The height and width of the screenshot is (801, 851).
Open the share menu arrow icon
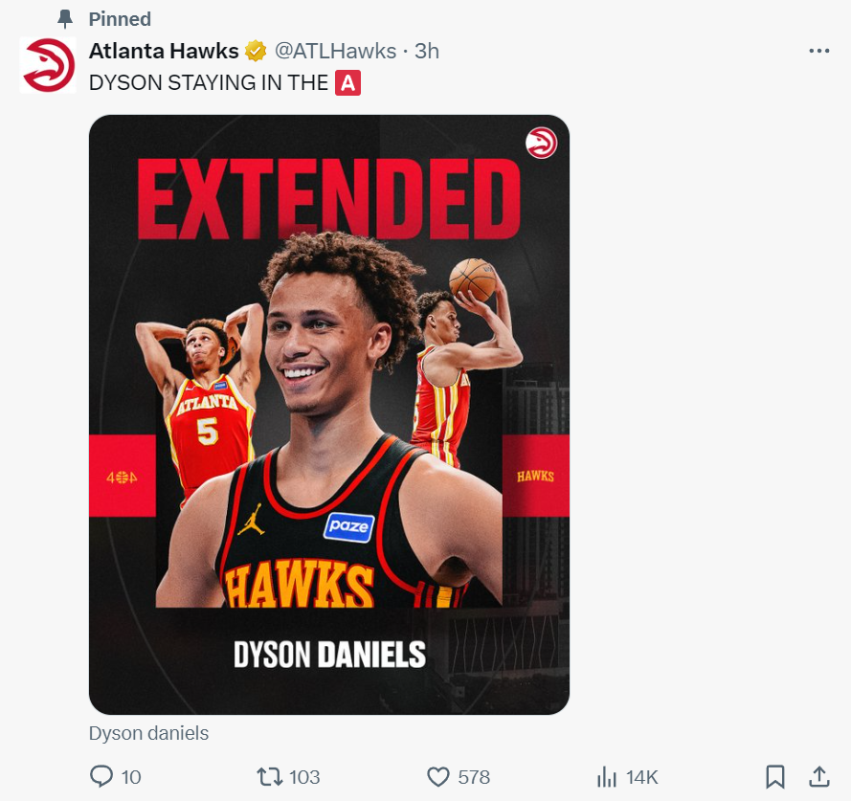tap(819, 776)
